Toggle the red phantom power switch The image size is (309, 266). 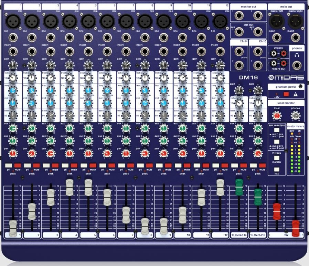point(286,94)
